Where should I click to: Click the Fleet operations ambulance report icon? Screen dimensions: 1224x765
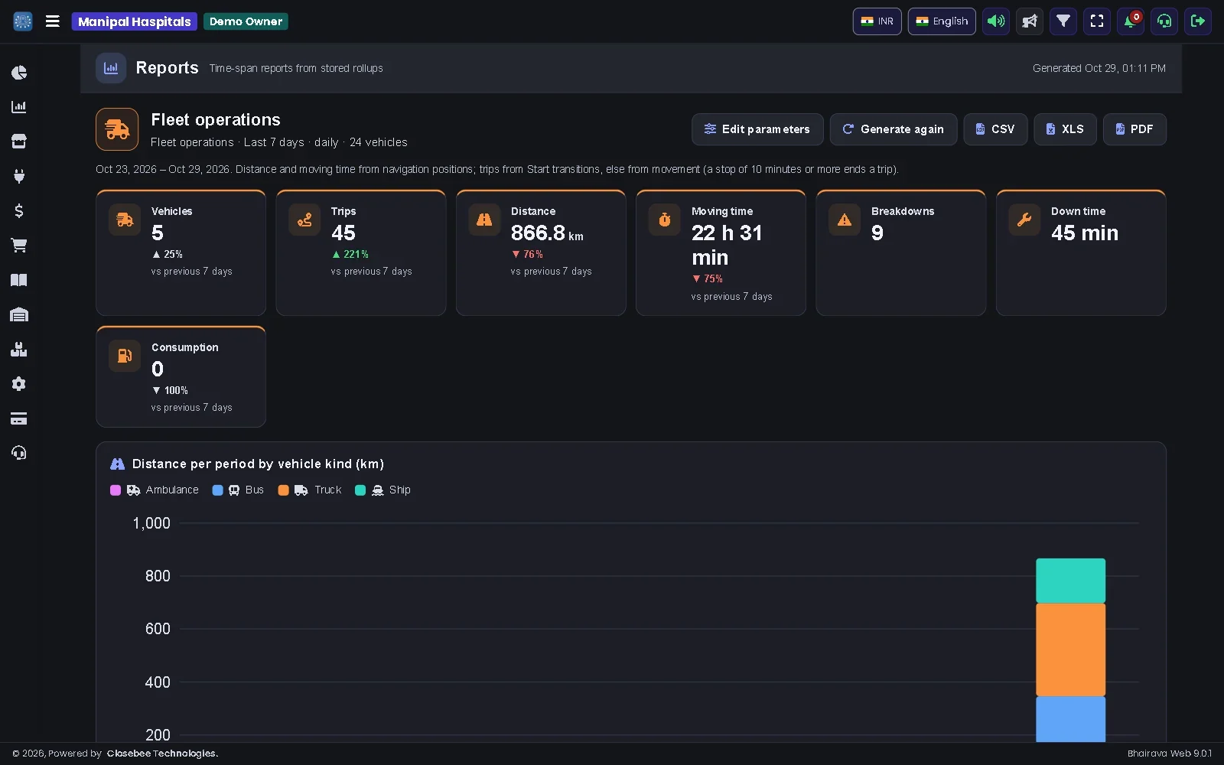pyautogui.click(x=117, y=129)
